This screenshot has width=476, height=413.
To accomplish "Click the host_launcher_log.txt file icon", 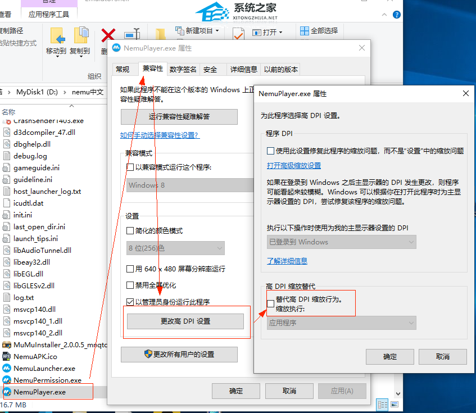I will [6, 191].
